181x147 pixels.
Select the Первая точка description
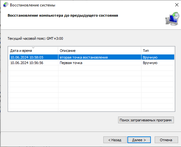click(x=71, y=63)
